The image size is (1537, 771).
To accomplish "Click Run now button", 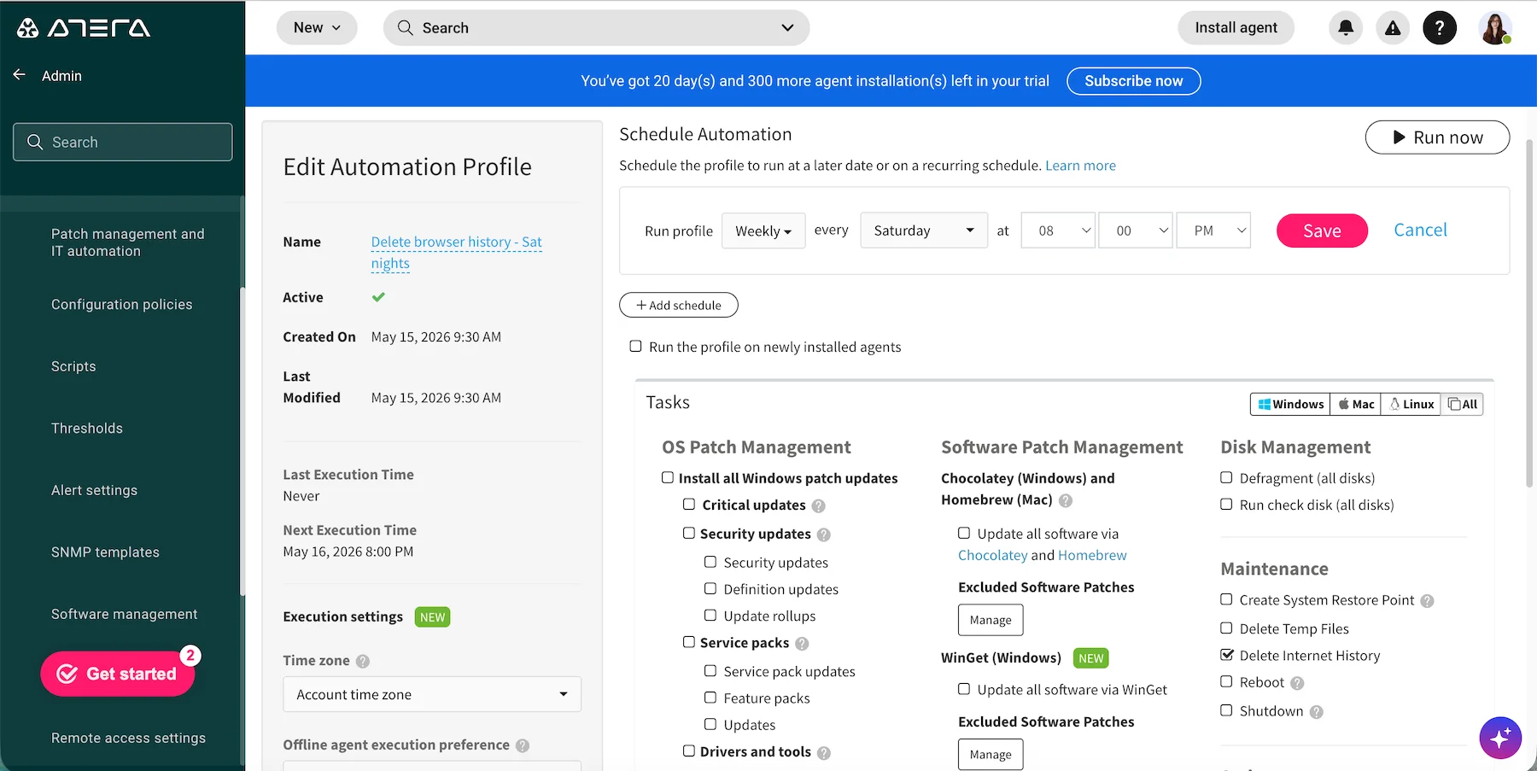I will click(x=1437, y=137).
